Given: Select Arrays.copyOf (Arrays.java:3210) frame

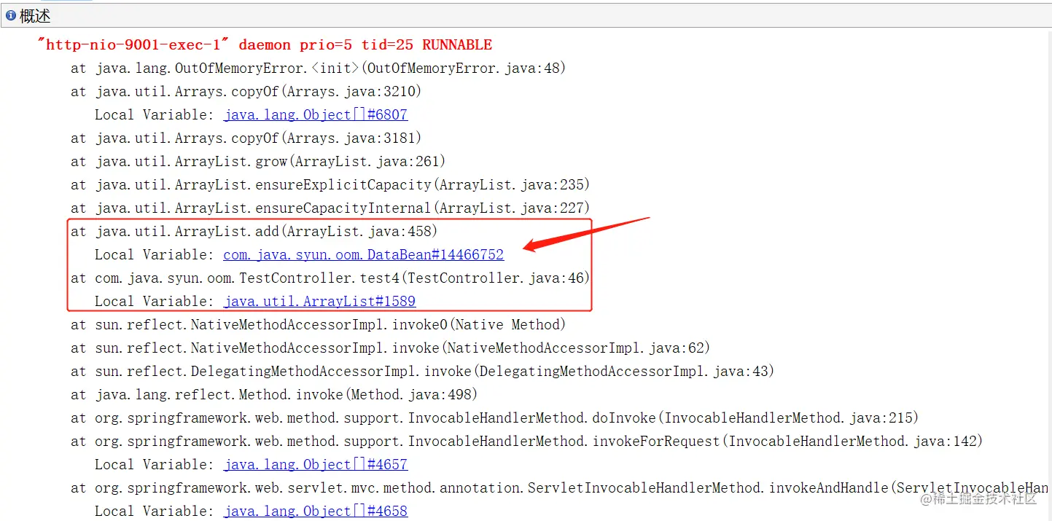Looking at the screenshot, I should (x=246, y=91).
